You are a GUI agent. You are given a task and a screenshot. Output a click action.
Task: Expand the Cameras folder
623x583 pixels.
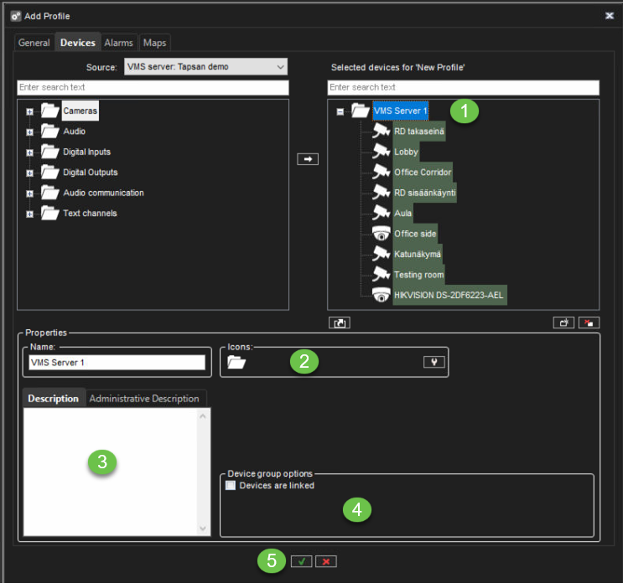pos(30,111)
